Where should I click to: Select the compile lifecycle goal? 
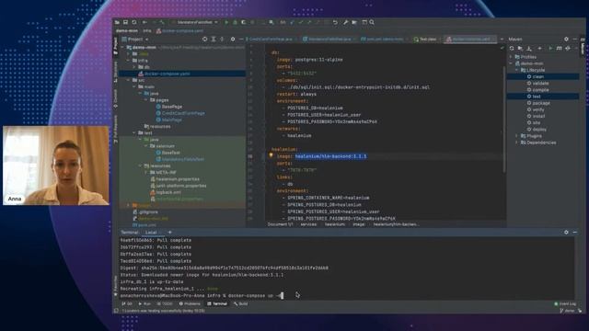pos(540,90)
